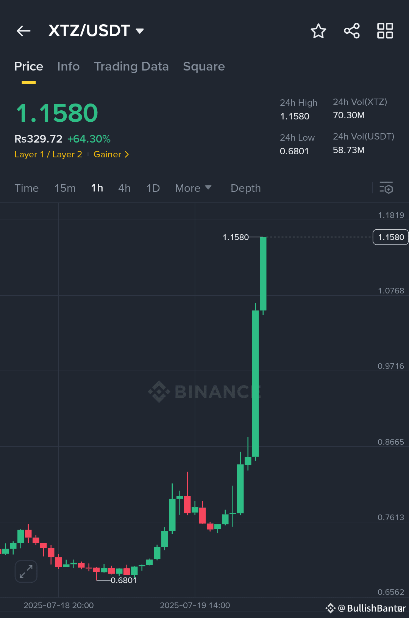409x618 pixels.
Task: Add XTZ/USDT to favorites with the star
Action: tap(318, 31)
